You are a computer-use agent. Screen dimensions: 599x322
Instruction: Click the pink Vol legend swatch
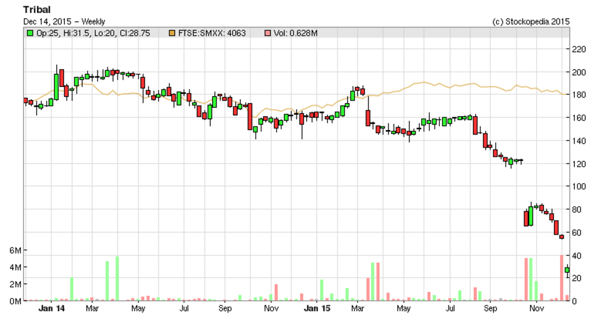click(267, 33)
